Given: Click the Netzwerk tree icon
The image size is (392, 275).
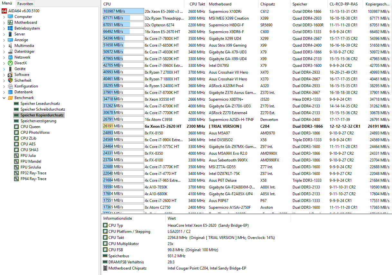Looking at the screenshot, I should [10, 57].
